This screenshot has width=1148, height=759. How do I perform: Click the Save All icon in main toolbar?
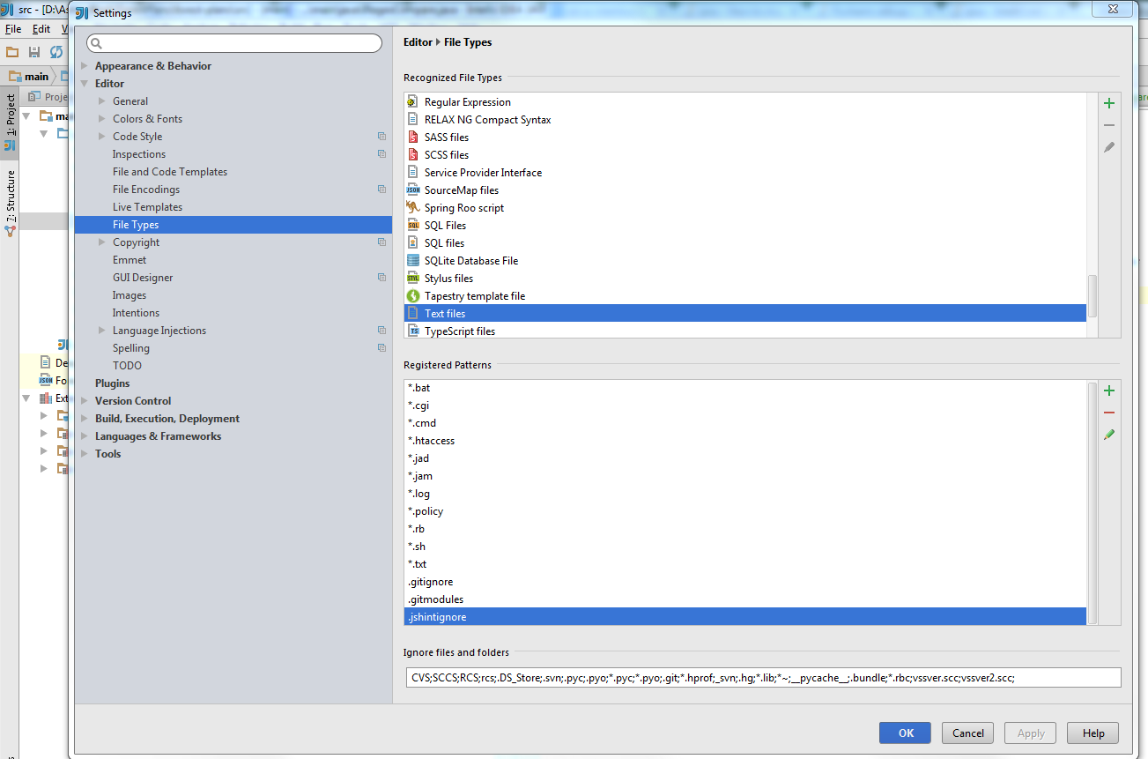tap(34, 53)
